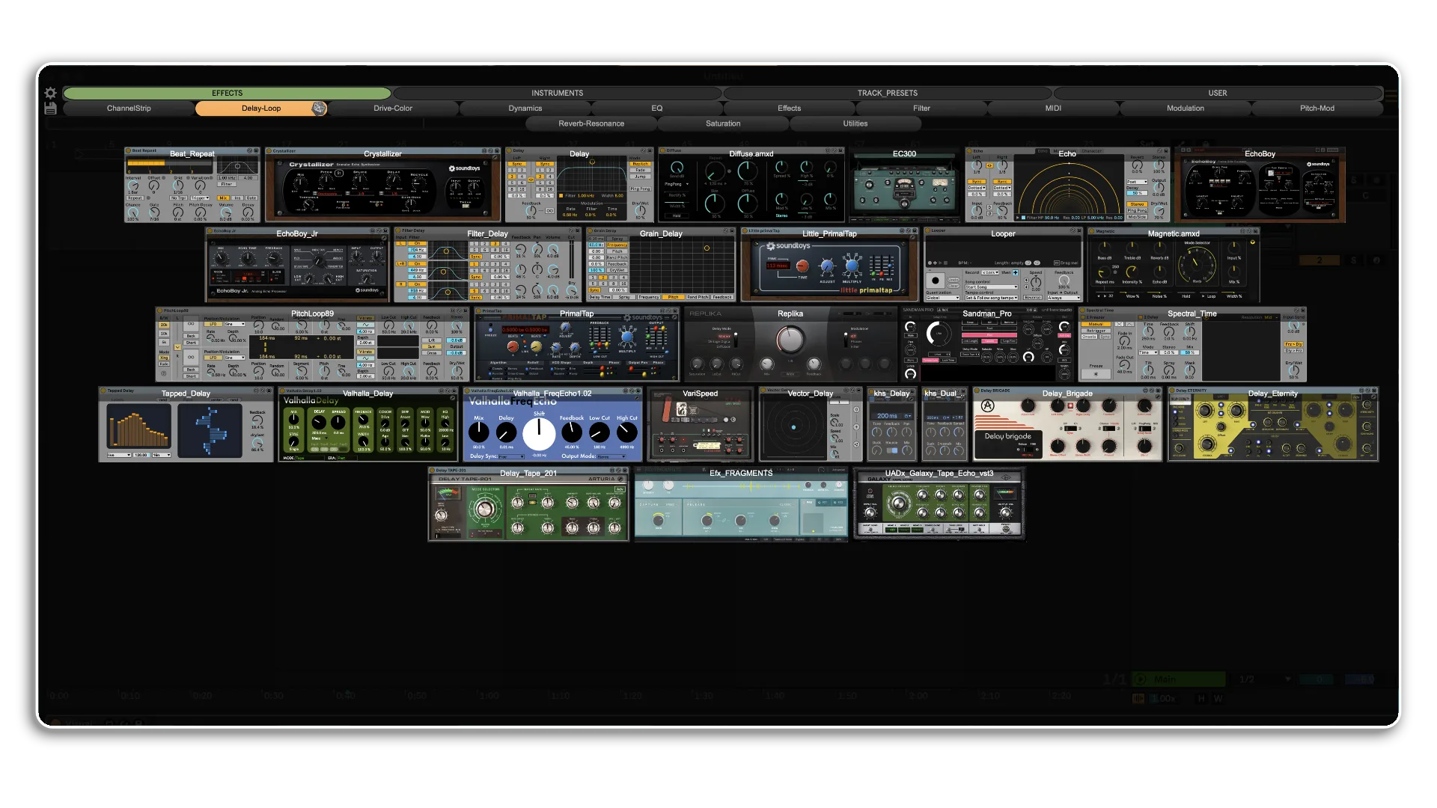
Task: Enable Gate mode in Beat Repeat
Action: [251, 198]
